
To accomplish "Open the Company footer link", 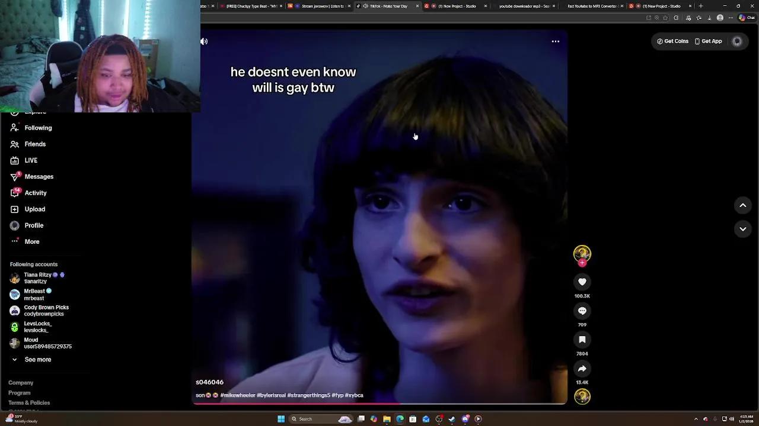I will (x=21, y=383).
